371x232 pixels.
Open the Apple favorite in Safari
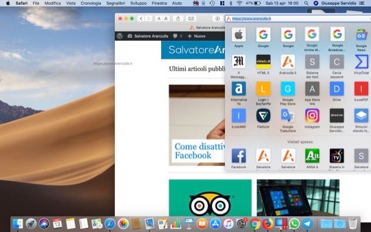pyautogui.click(x=238, y=35)
